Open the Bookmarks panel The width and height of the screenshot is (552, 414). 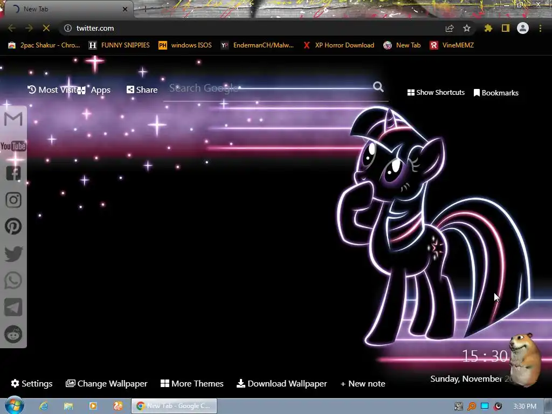496,93
